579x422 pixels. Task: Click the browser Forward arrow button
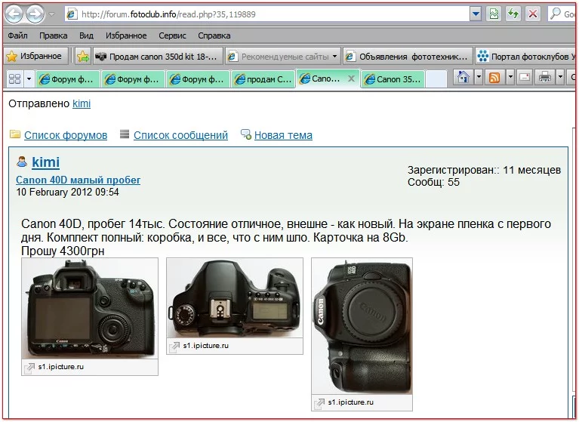[x=35, y=14]
